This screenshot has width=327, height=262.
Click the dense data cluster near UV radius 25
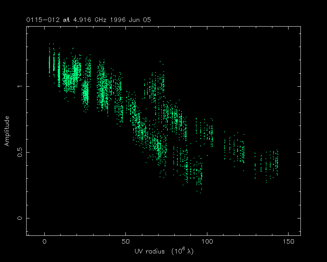coord(85,93)
